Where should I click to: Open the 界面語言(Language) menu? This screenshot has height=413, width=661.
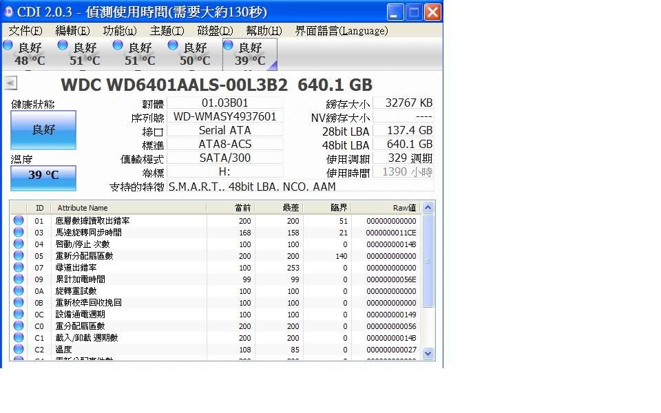pyautogui.click(x=342, y=31)
